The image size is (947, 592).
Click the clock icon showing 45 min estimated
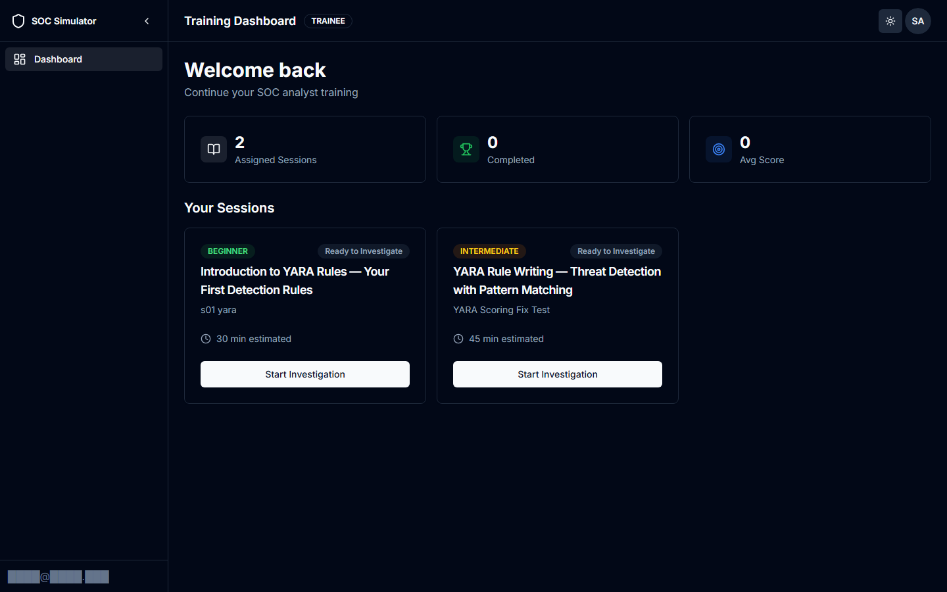pos(458,339)
